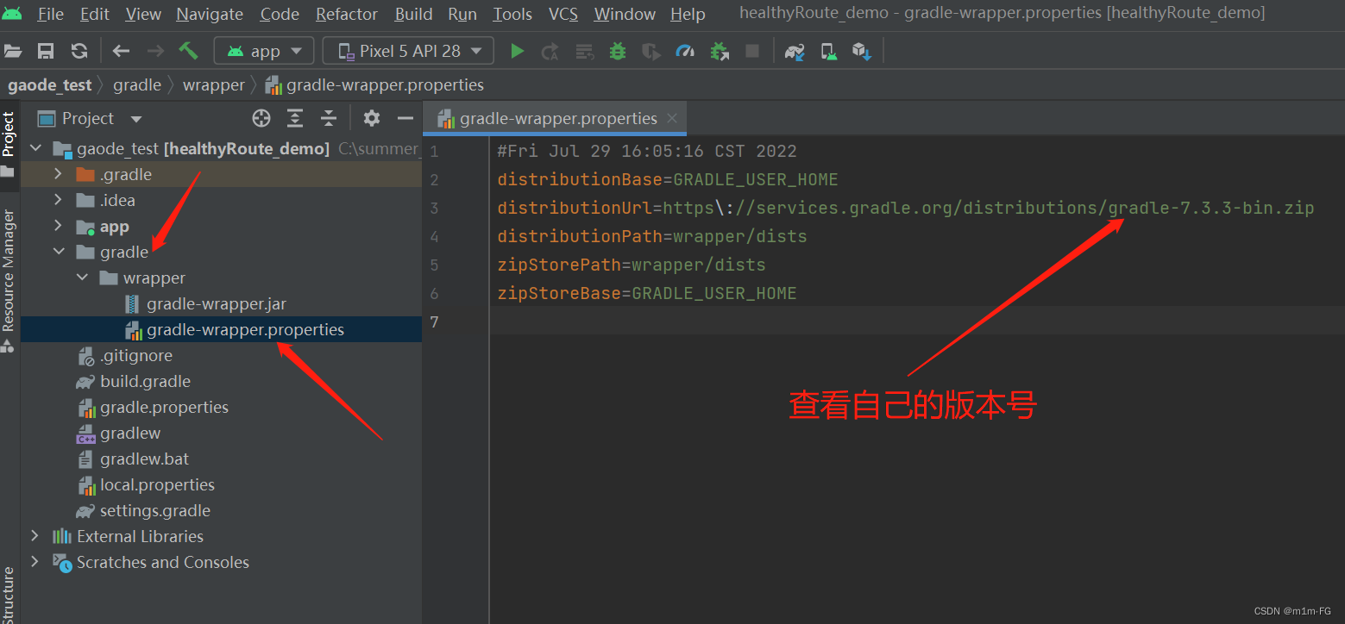
Task: Select the gradle-wrapper.properties editor tab
Action: point(555,120)
